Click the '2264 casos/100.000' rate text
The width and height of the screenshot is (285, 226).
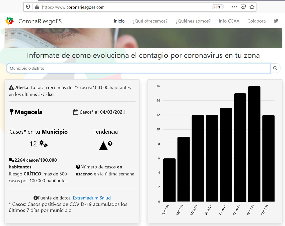(x=36, y=160)
